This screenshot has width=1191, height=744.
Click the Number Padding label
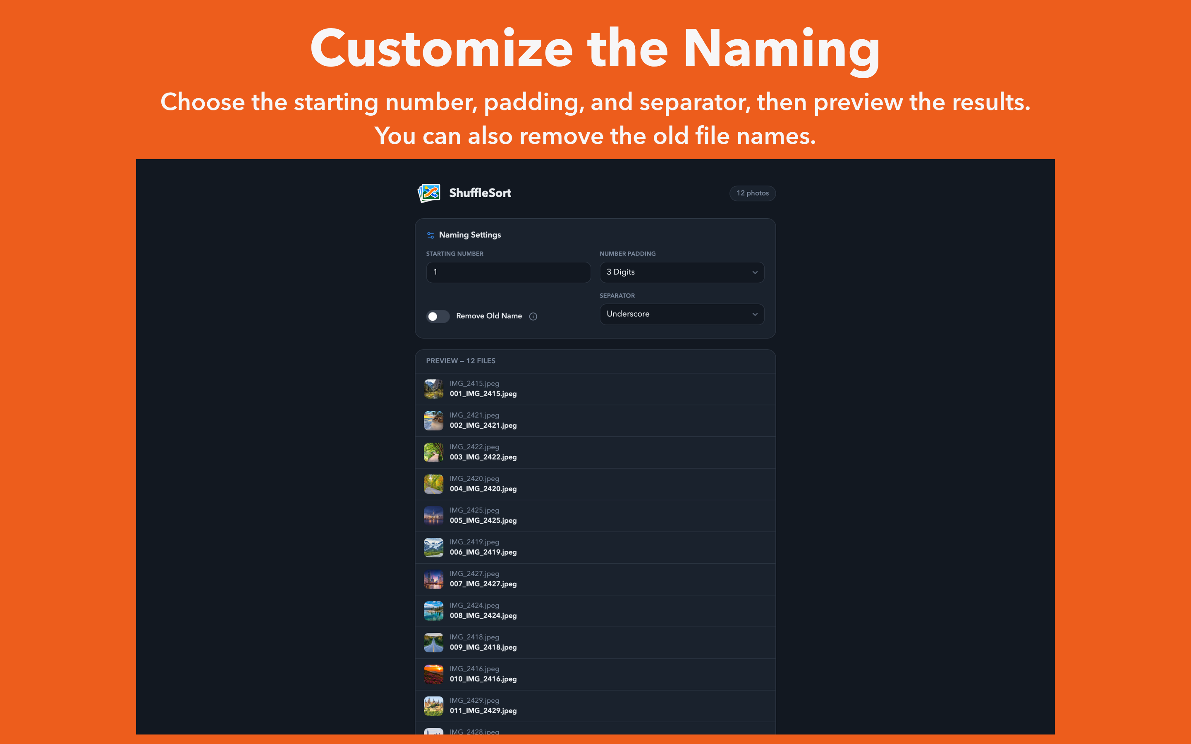pyautogui.click(x=627, y=254)
